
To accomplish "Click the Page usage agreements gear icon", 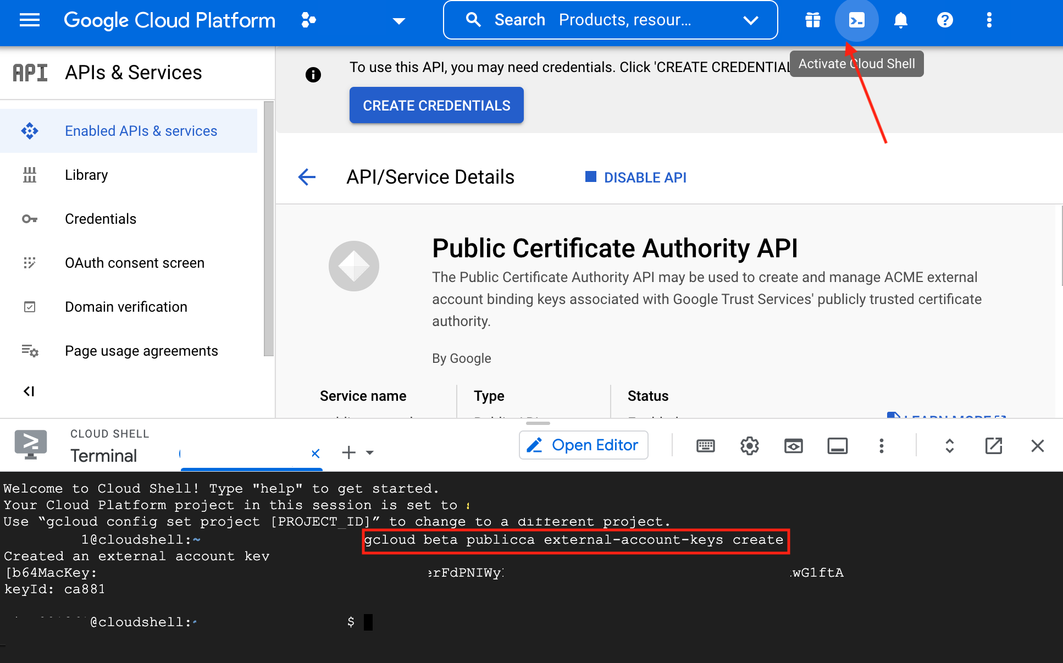I will [30, 351].
